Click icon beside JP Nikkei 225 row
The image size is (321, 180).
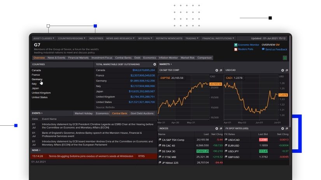[x=160, y=163]
